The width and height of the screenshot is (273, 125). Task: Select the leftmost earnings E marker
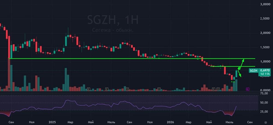tap(9, 89)
